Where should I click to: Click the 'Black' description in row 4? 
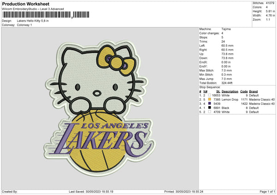point(225,108)
